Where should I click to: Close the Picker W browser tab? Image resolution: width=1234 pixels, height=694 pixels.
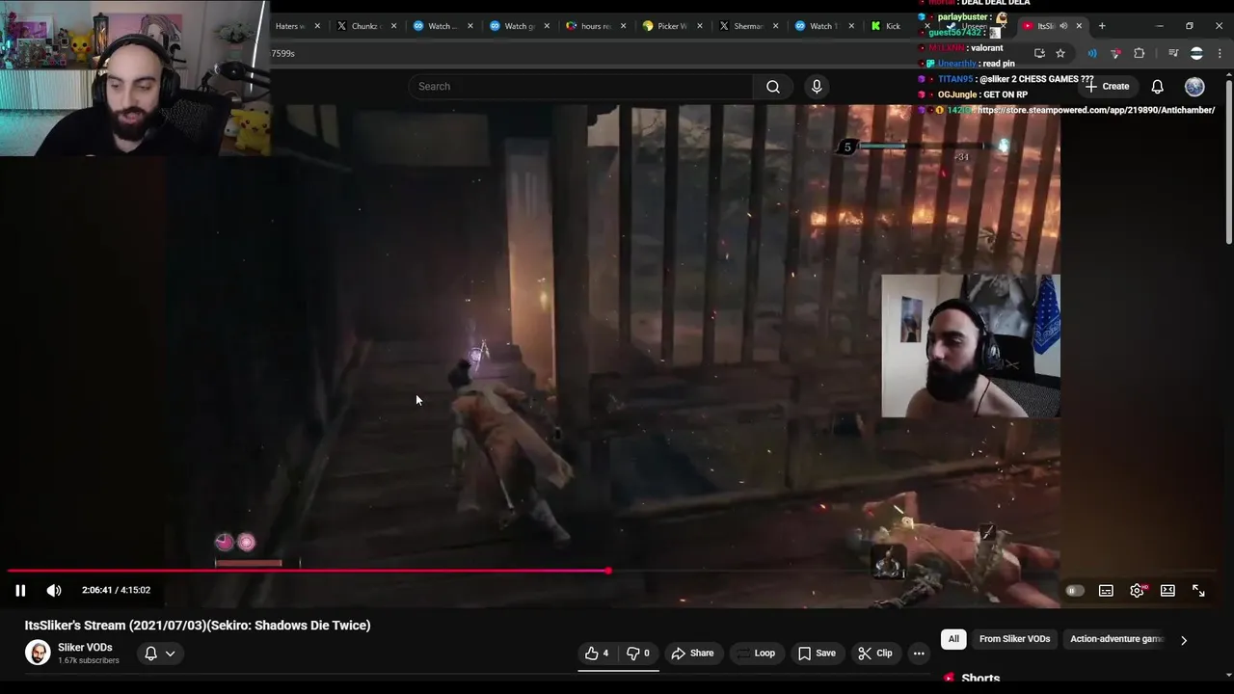coord(700,26)
